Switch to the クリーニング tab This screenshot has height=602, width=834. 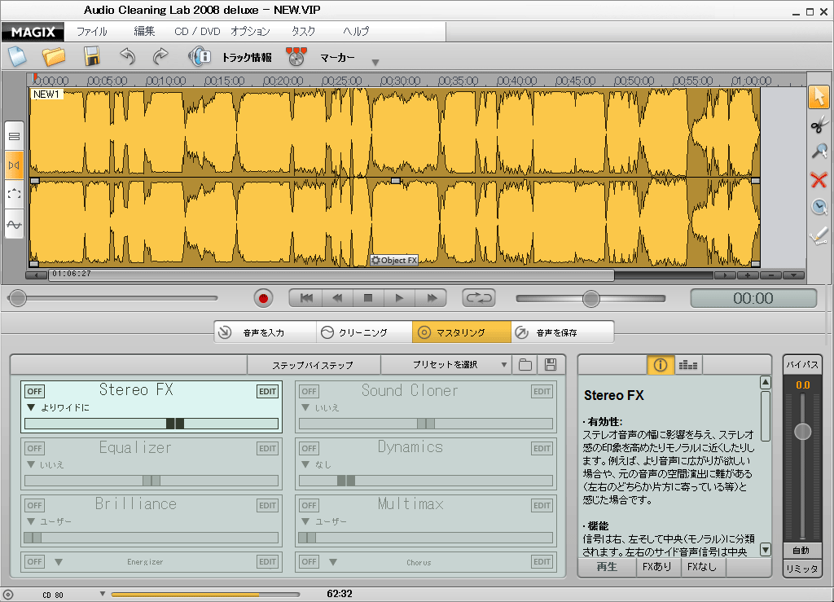coord(364,332)
